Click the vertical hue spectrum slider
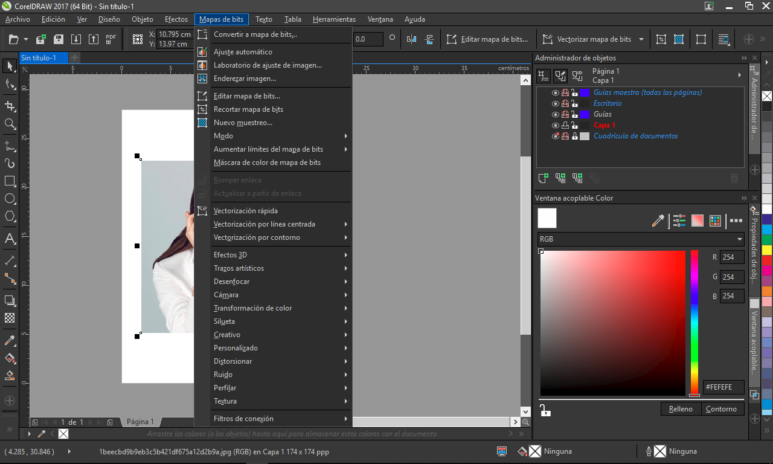 coord(694,323)
